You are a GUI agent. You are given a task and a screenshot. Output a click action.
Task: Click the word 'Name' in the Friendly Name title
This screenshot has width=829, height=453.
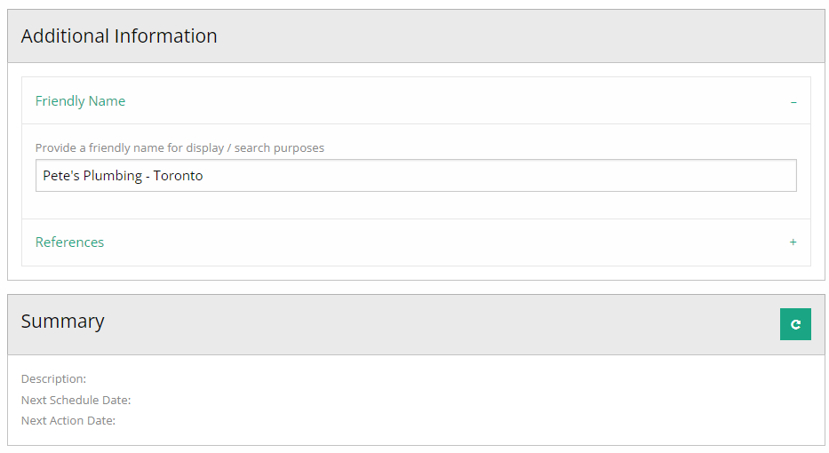(x=107, y=101)
